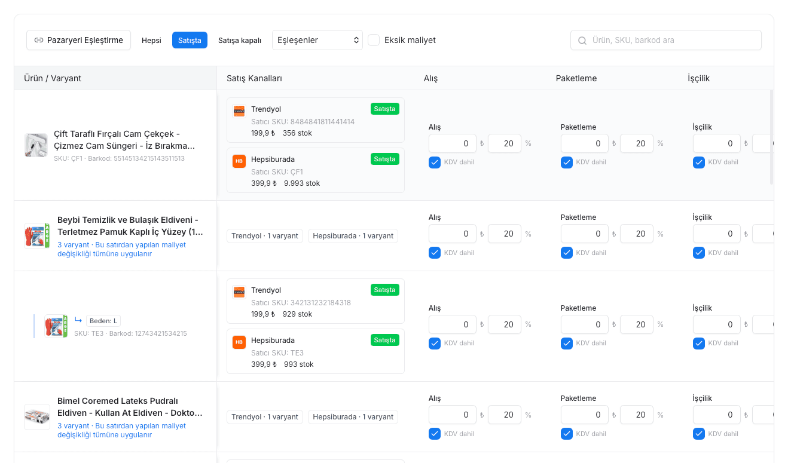Click the link icon in Pazaryeri Eşleştirme button

(x=39, y=40)
